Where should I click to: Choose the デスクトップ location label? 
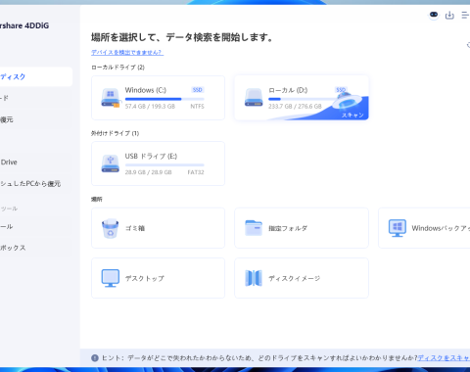point(145,278)
